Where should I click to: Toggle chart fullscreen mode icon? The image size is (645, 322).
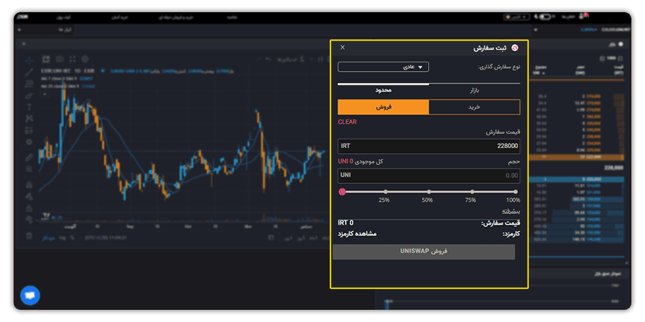pyautogui.click(x=72, y=59)
